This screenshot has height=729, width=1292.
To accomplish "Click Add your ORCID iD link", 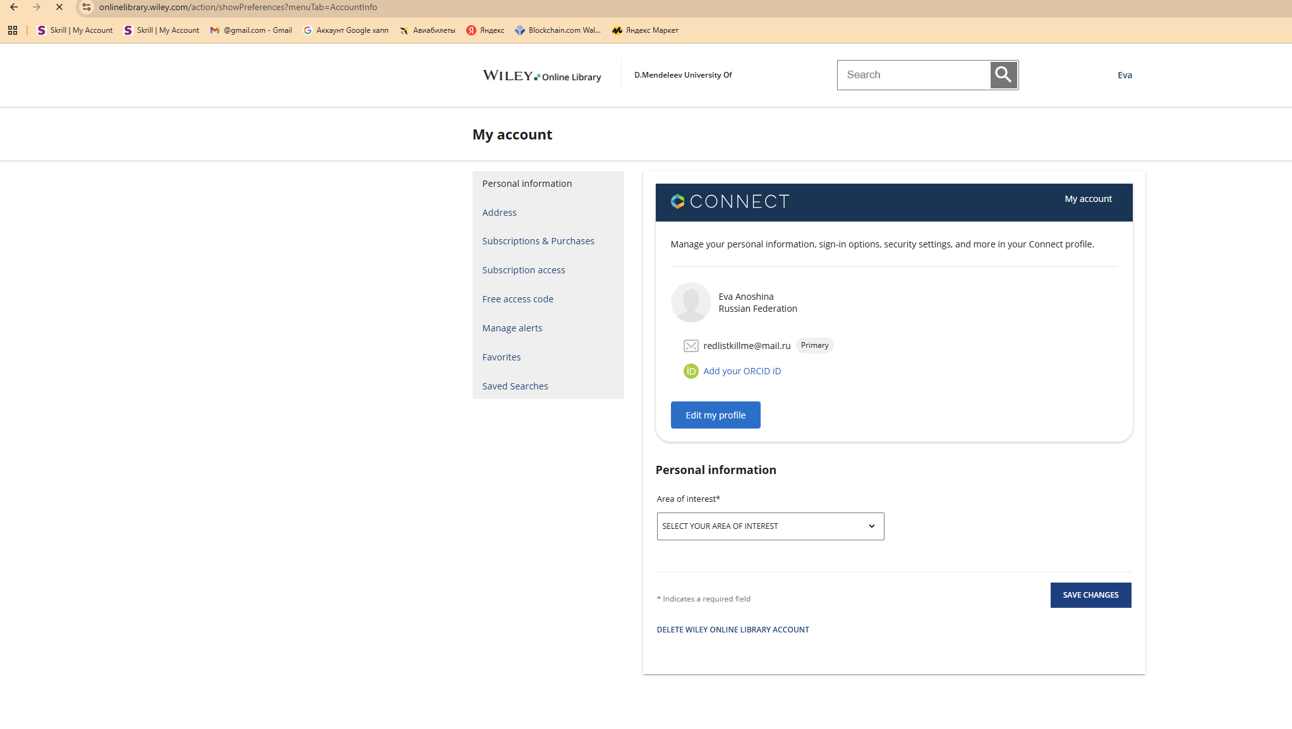I will pos(742,371).
